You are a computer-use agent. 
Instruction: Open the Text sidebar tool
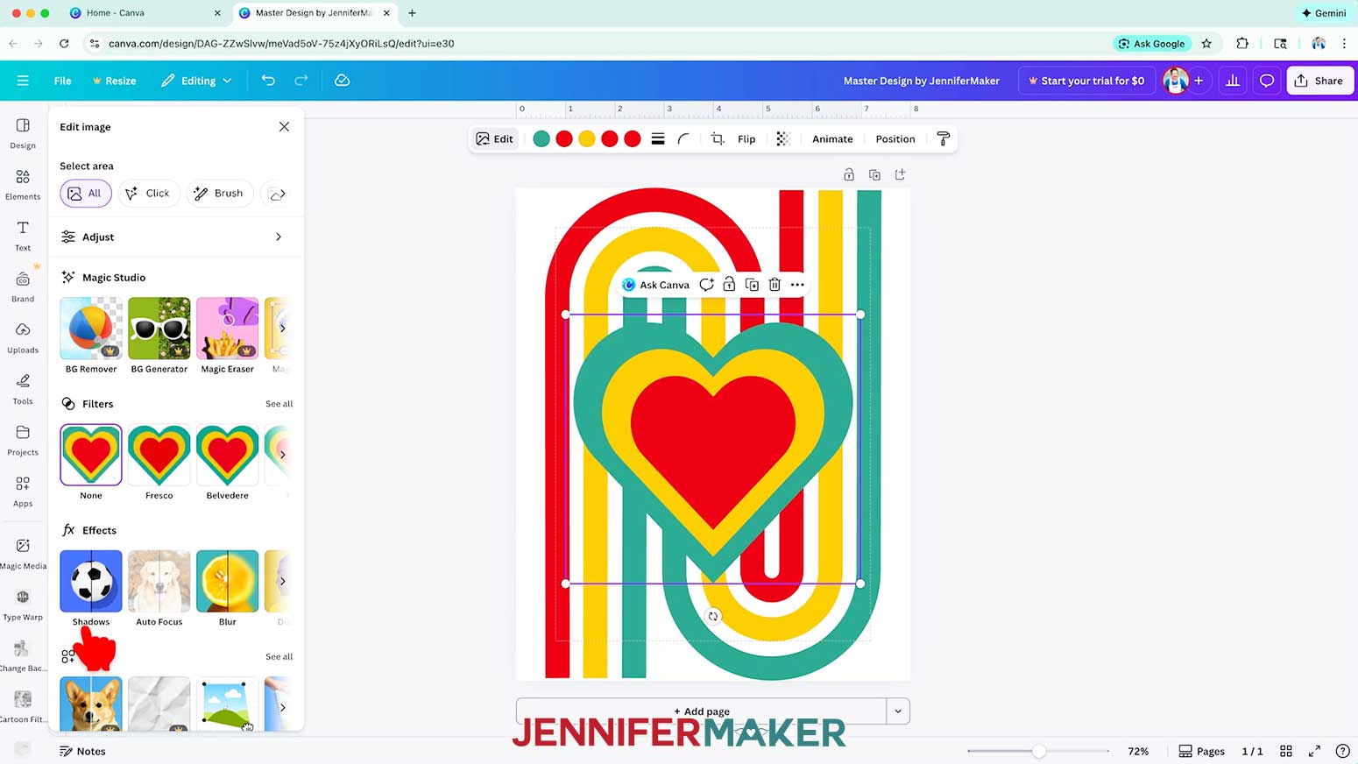[23, 236]
